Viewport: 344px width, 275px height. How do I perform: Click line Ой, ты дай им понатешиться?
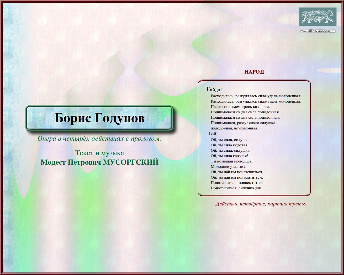pyautogui.click(x=237, y=172)
